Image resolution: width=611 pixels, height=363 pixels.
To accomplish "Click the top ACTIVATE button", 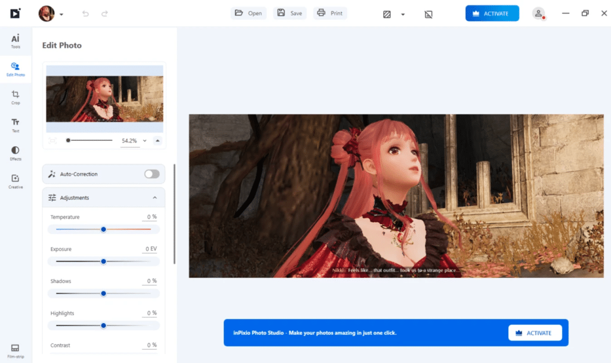I will pyautogui.click(x=492, y=13).
